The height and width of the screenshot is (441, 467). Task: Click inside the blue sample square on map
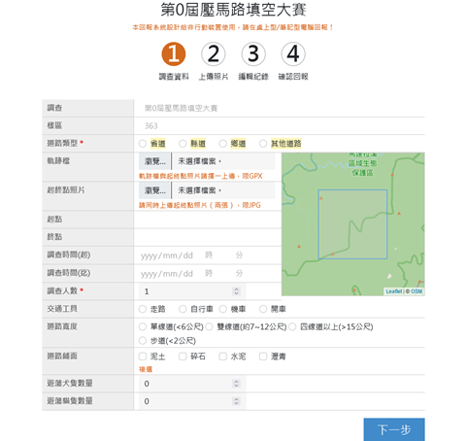[x=352, y=224]
